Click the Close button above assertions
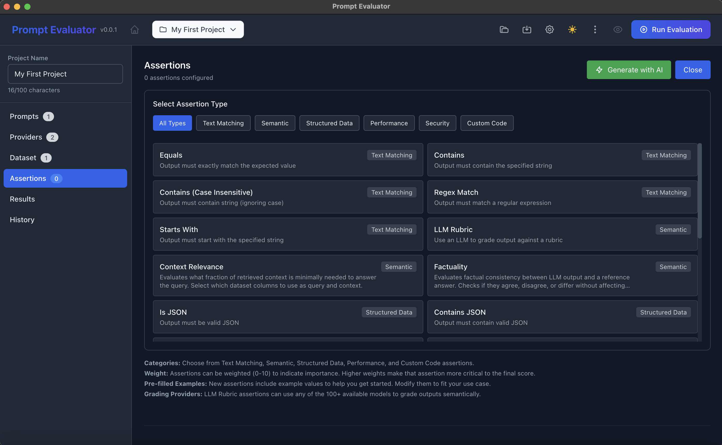Image resolution: width=722 pixels, height=445 pixels. pyautogui.click(x=693, y=70)
